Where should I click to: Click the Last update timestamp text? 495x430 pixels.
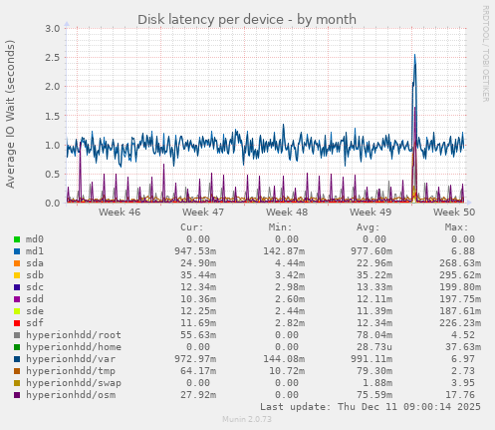point(371,407)
